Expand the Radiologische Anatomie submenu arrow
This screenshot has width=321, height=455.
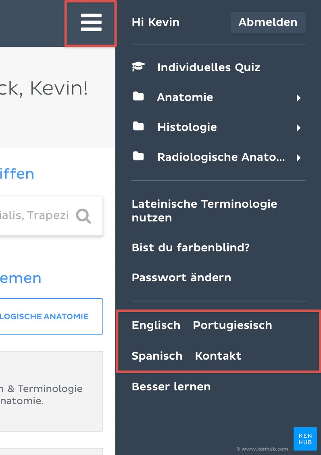[x=298, y=158]
